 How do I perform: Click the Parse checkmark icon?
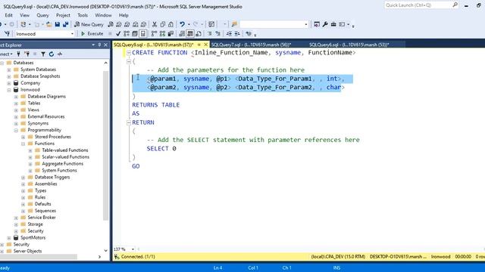pyautogui.click(x=118, y=33)
